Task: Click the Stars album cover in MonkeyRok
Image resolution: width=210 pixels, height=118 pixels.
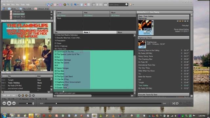Action: coord(146,28)
